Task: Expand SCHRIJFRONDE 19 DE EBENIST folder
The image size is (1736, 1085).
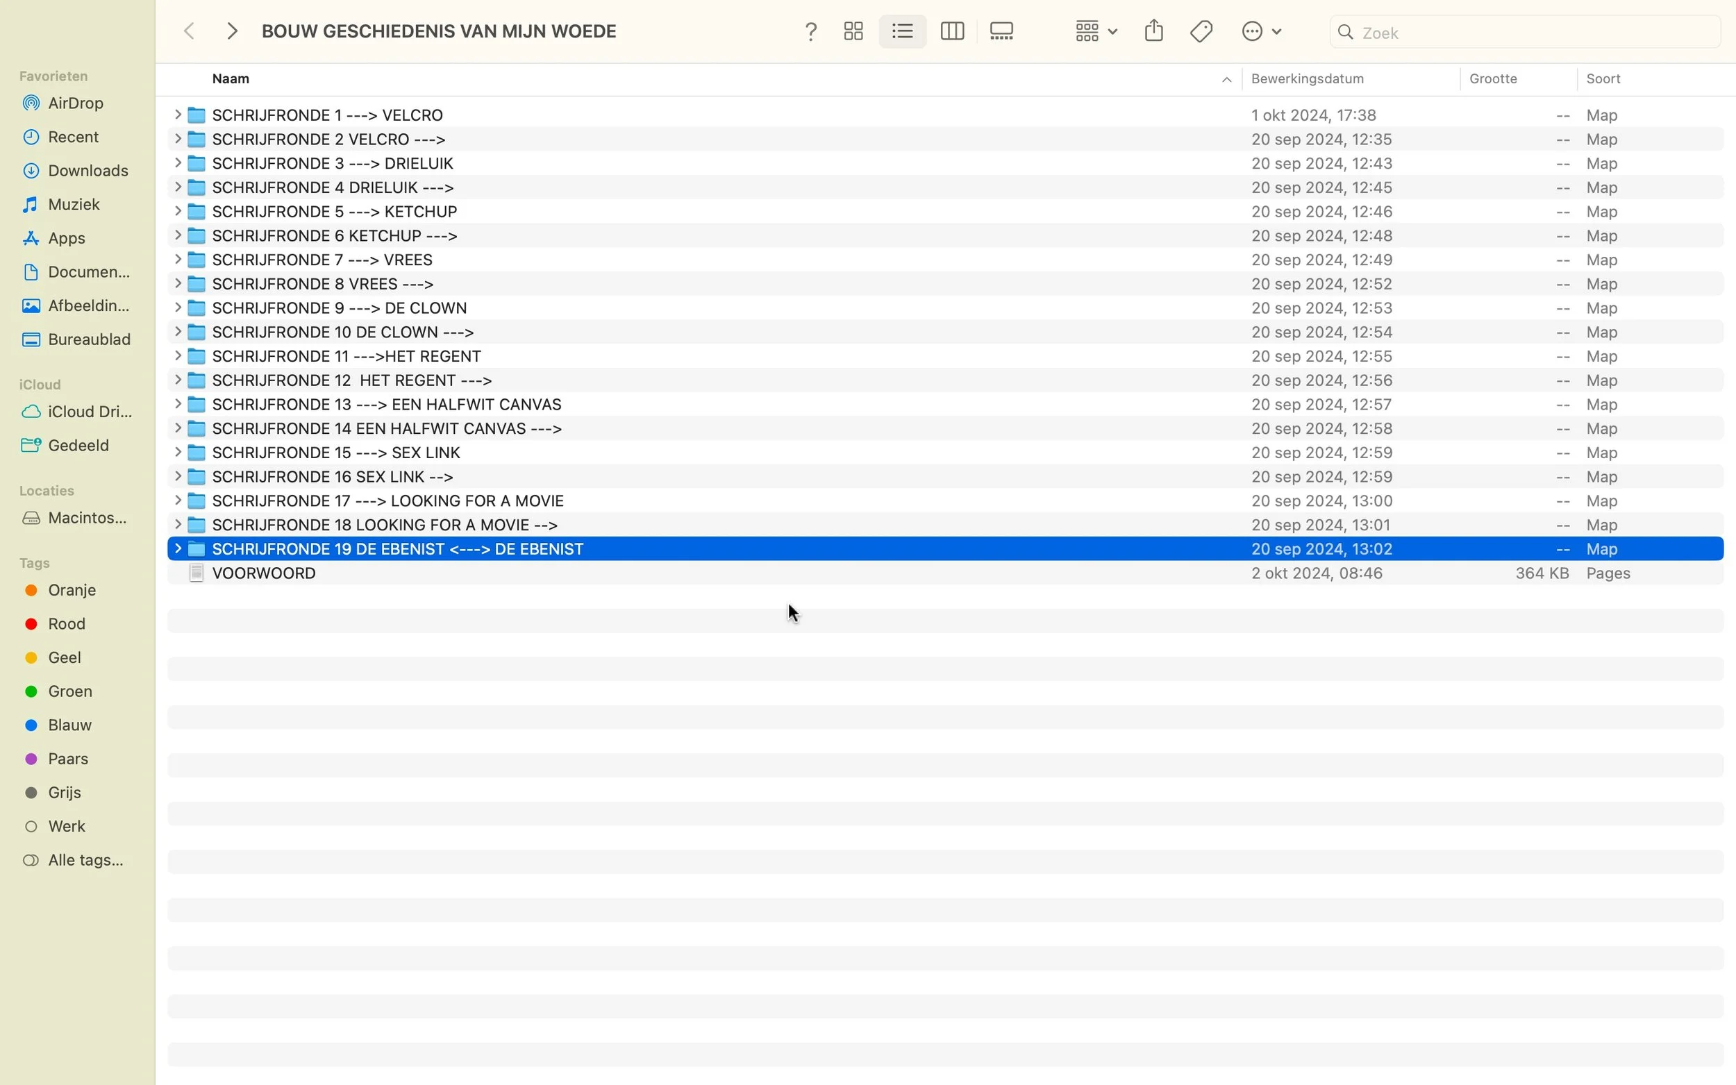Action: (177, 549)
